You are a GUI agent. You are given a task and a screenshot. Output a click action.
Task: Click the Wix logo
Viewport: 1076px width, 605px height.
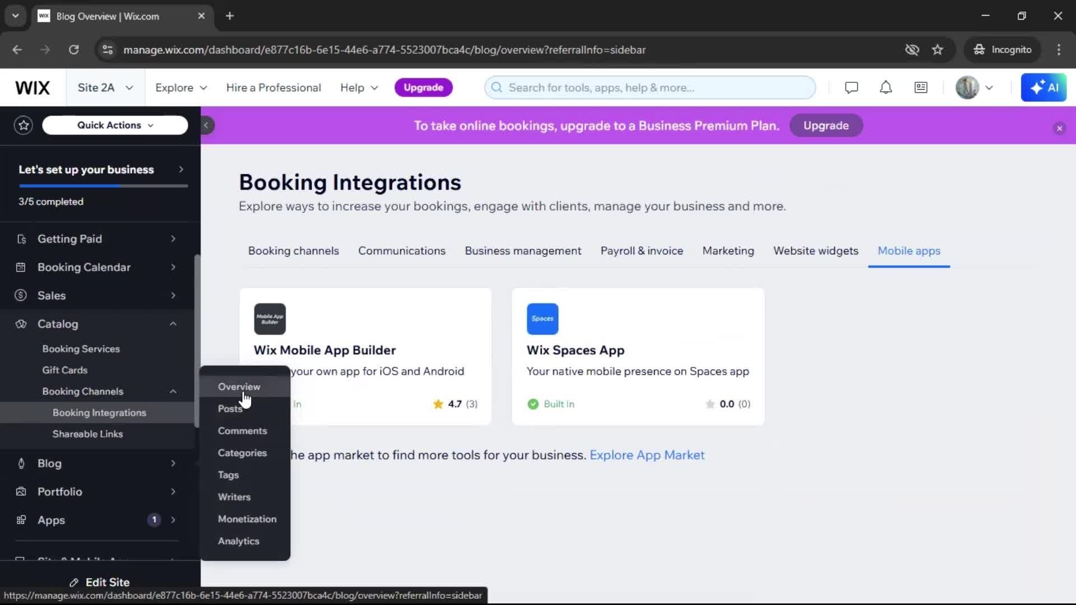point(33,88)
